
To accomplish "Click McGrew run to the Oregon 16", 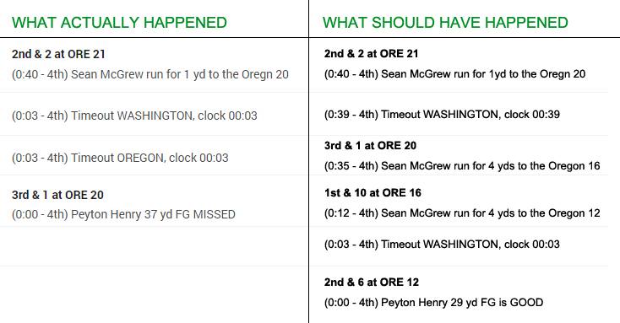I will pos(462,166).
